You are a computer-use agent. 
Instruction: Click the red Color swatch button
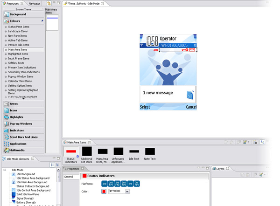104,192
